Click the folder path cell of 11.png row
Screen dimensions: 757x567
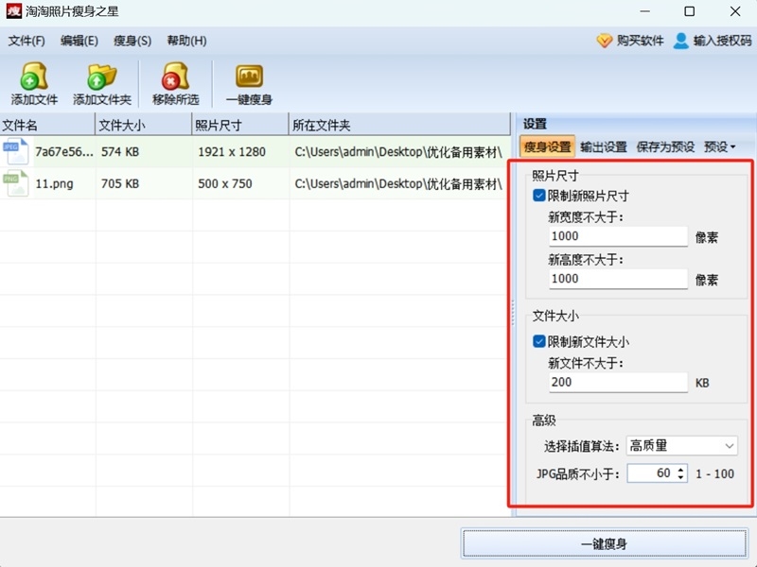pyautogui.click(x=398, y=183)
